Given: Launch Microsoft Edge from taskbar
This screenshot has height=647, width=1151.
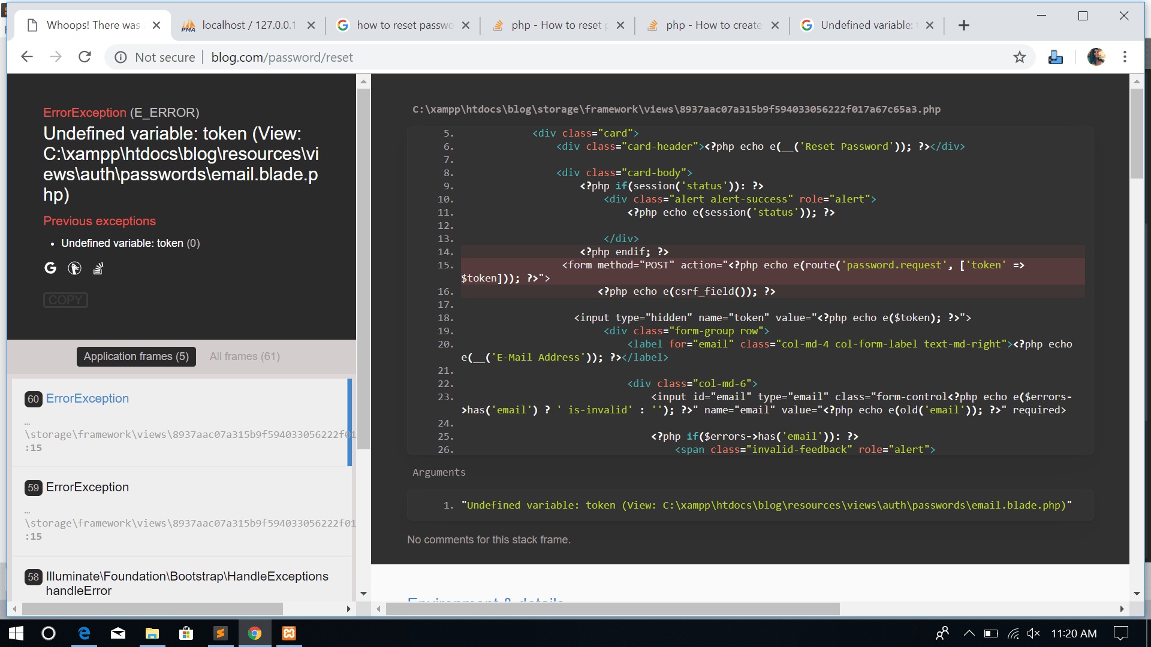Looking at the screenshot, I should pyautogui.click(x=84, y=633).
